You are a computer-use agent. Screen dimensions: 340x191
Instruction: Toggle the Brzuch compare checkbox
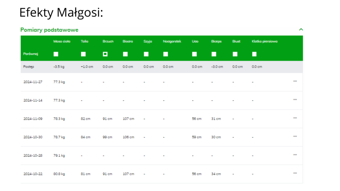[105, 54]
